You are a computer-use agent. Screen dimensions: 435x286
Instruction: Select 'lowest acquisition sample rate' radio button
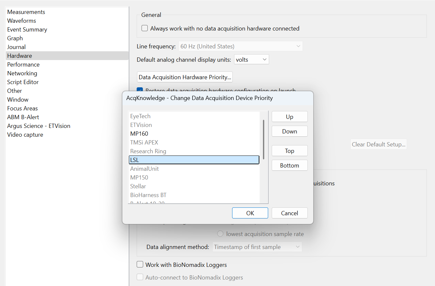click(x=220, y=234)
